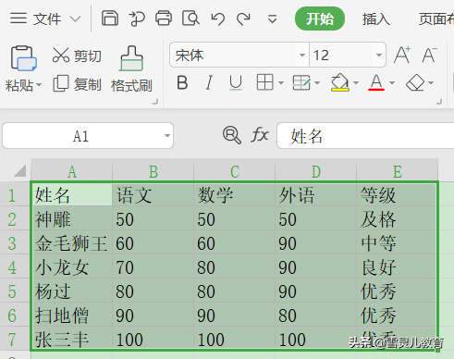Expand the 文件 dropdown chevron
Image resolution: width=454 pixels, height=359 pixels.
click(x=75, y=19)
